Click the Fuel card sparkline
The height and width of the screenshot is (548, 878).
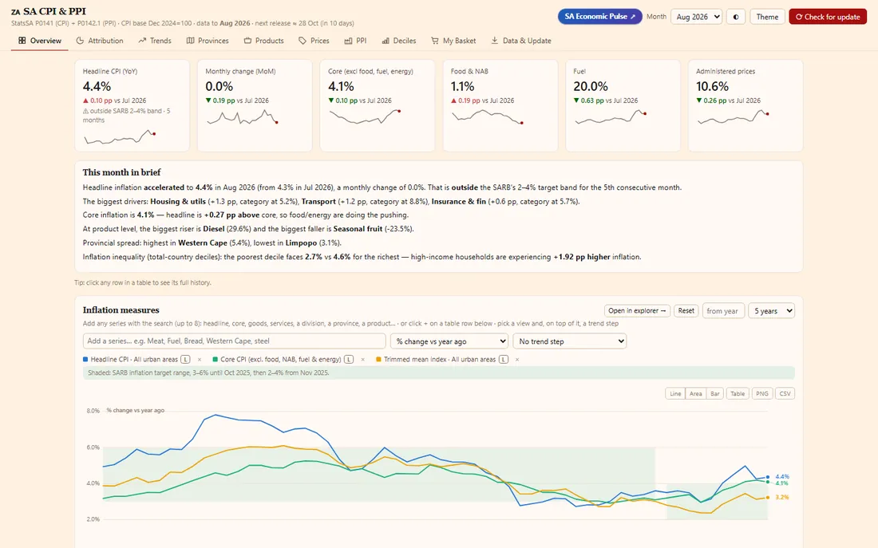point(611,117)
